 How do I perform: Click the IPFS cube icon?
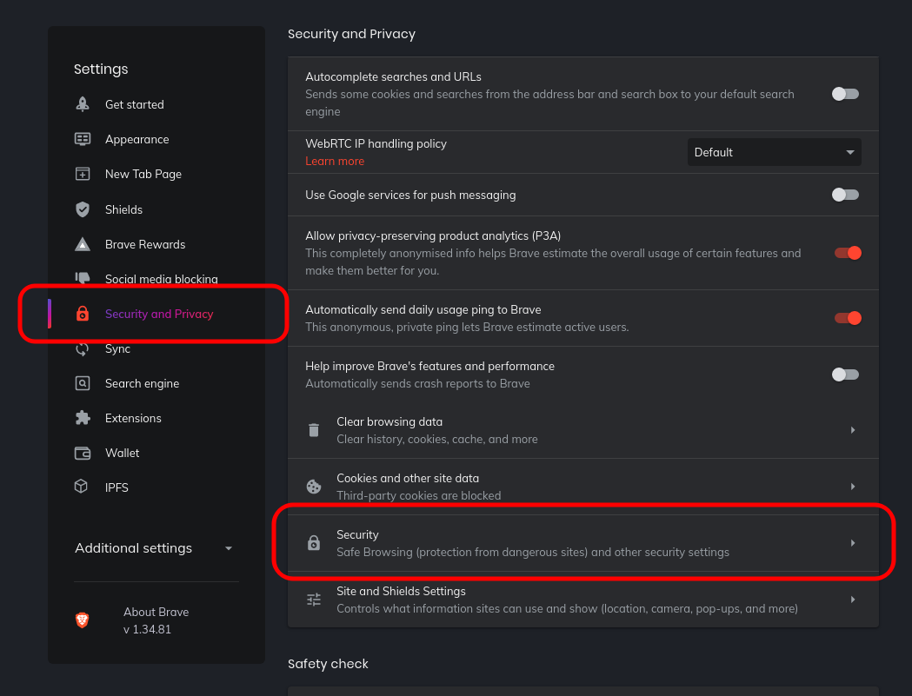82,487
